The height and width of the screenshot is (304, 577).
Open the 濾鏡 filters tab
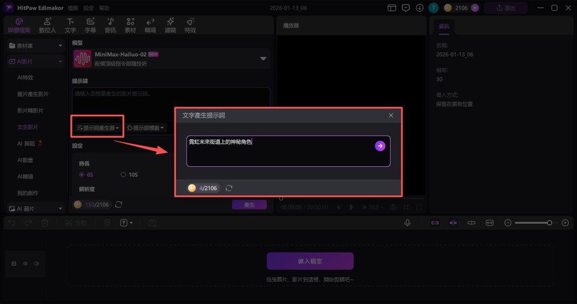170,26
